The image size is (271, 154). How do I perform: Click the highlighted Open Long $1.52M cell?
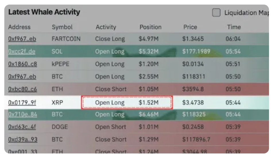(127, 102)
